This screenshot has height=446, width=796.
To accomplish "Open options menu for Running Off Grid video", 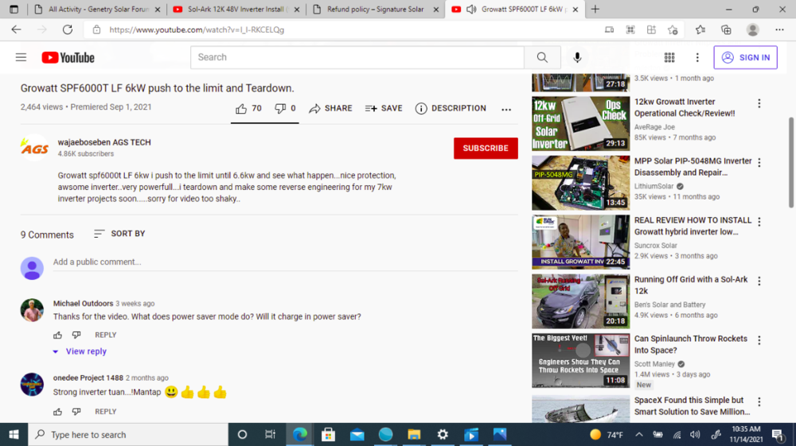I will [759, 281].
